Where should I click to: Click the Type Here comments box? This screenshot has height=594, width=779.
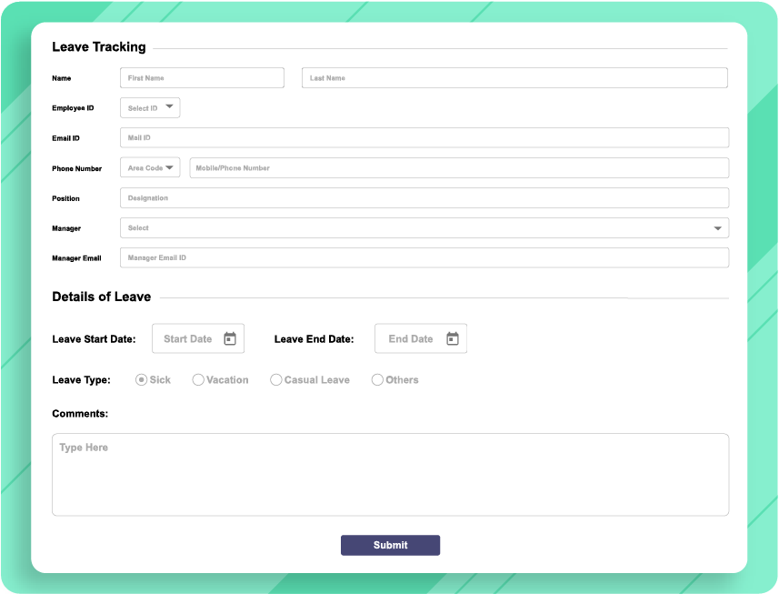(x=391, y=473)
